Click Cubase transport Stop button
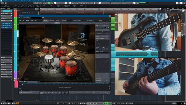Viewport: 186px width, 105px height. pos(103,104)
